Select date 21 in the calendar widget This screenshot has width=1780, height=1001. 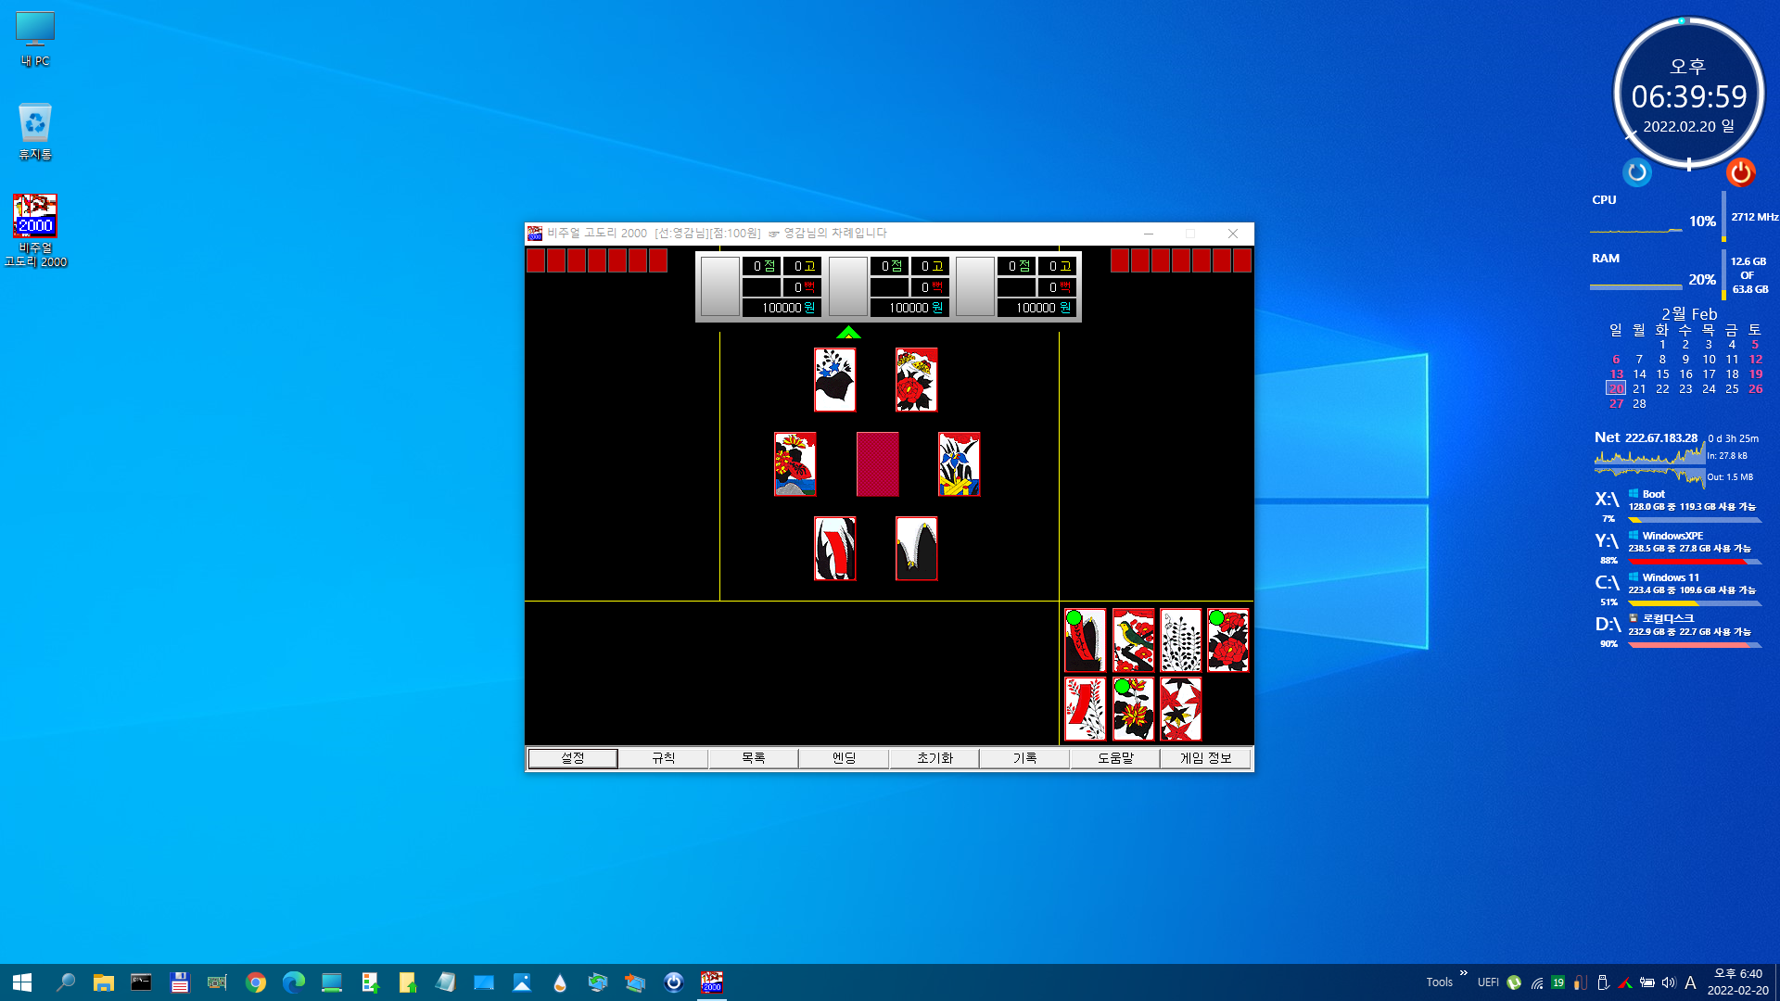(1639, 388)
